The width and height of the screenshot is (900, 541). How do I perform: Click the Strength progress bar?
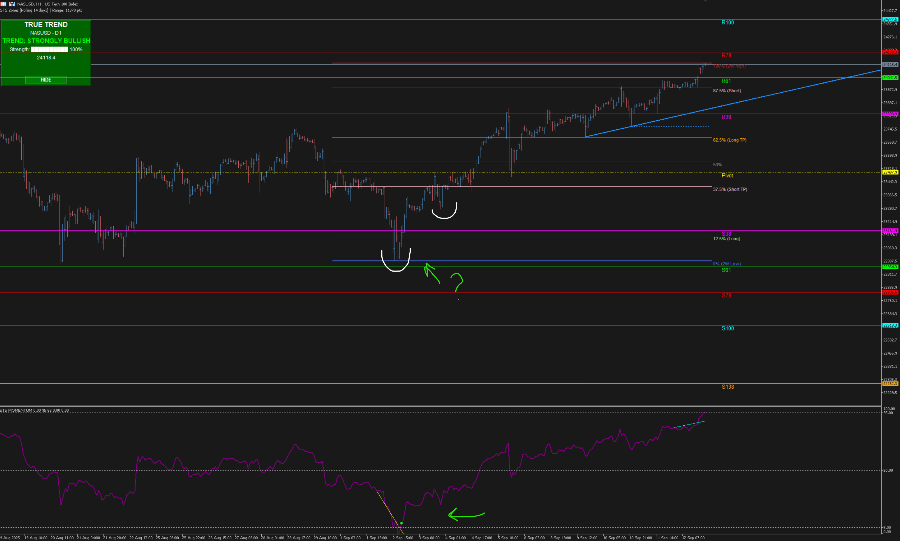tap(49, 49)
